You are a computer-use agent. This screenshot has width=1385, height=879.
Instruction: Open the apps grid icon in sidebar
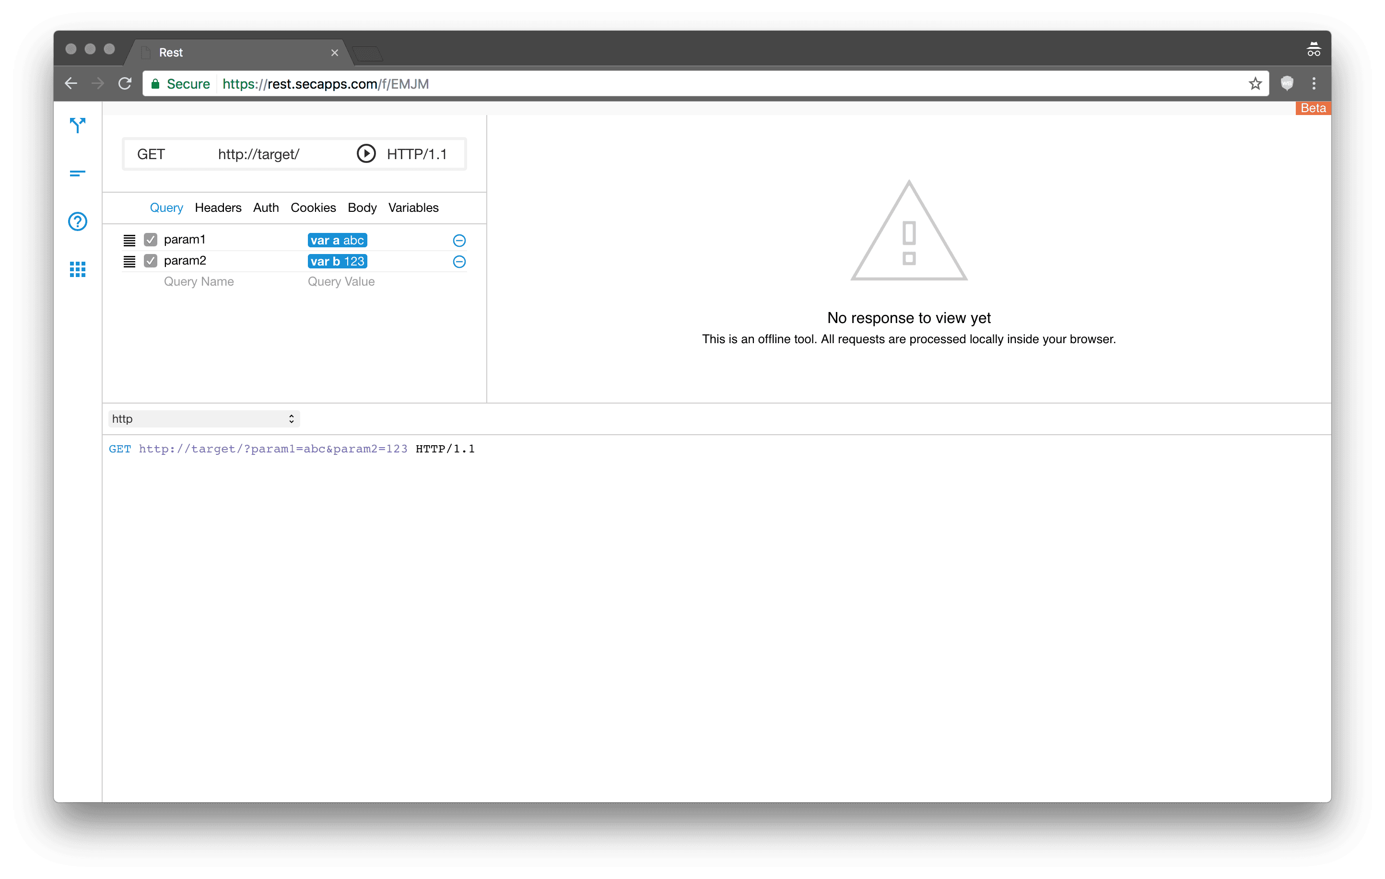78,269
